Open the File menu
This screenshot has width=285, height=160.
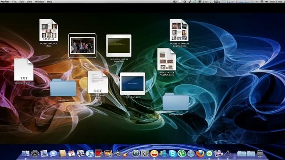coord(14,1)
